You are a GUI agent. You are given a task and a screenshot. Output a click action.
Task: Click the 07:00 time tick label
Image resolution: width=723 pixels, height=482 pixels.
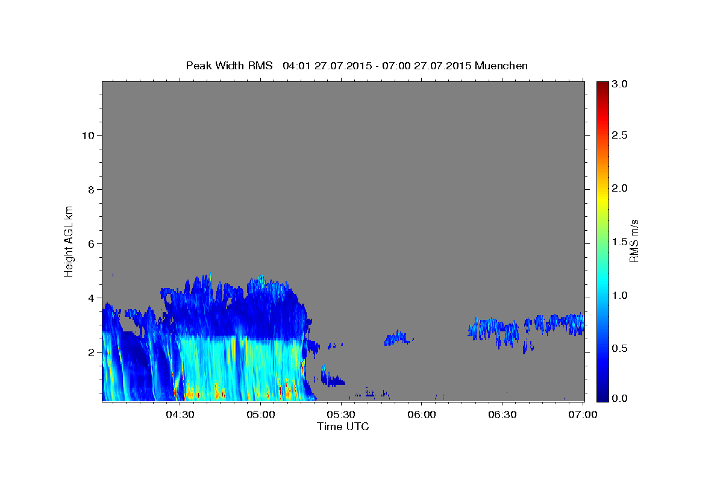583,415
